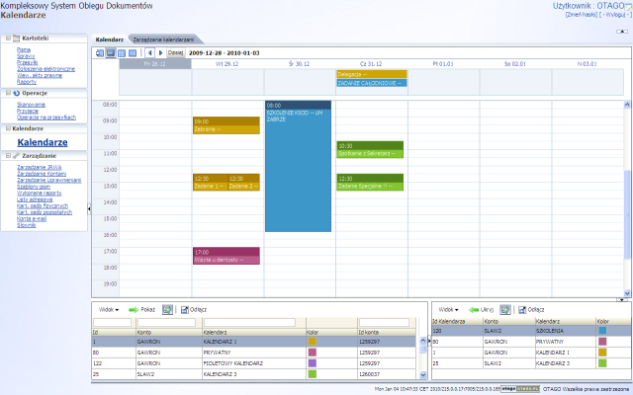
Task: Open Widok dropdown in right calendars panel
Action: [x=448, y=310]
